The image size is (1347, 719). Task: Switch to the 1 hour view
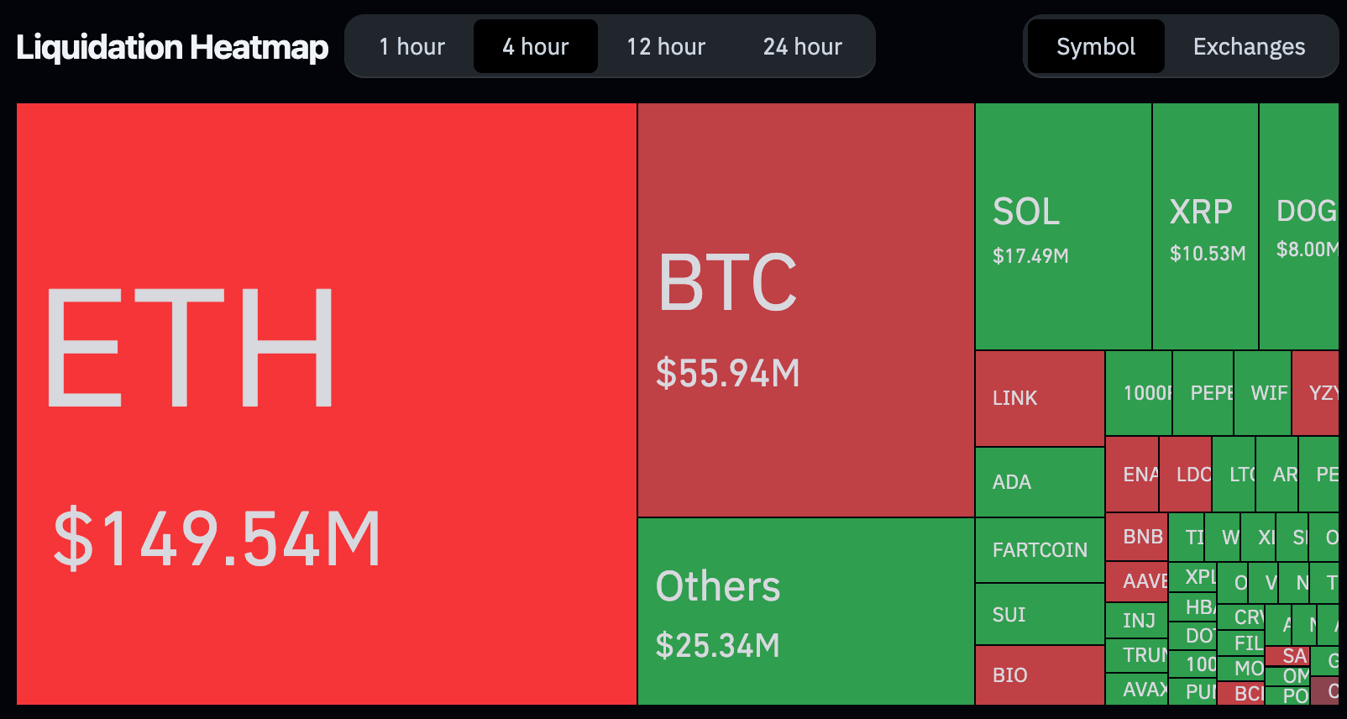coord(412,46)
